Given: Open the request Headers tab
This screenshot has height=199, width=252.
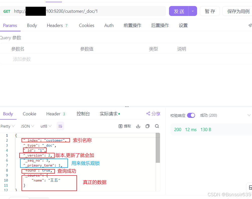Looking at the screenshot, I should (x=57, y=25).
